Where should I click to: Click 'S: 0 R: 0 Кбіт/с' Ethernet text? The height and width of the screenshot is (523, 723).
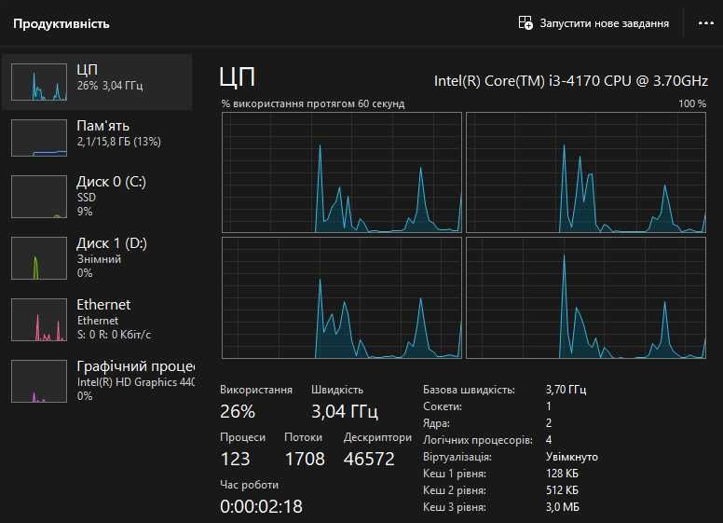click(x=114, y=335)
